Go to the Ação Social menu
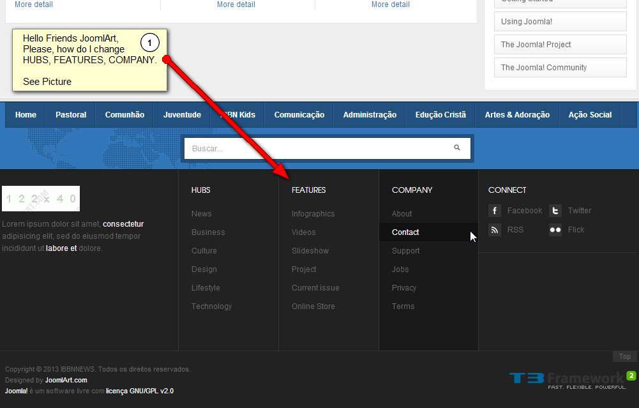The height and width of the screenshot is (408, 639). [x=590, y=115]
